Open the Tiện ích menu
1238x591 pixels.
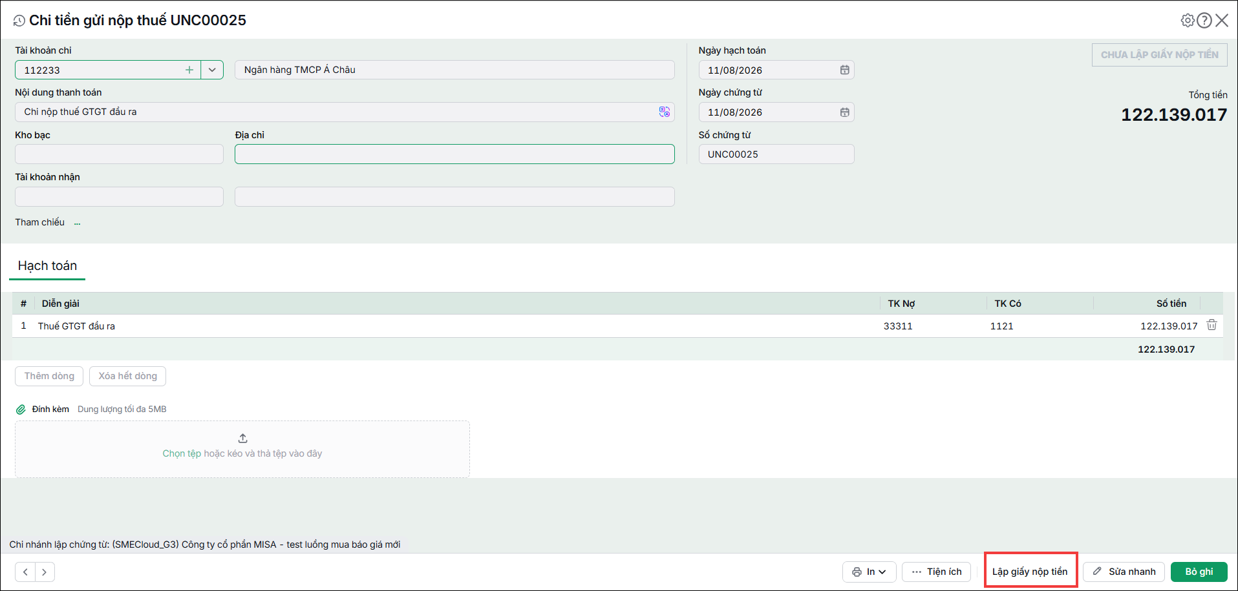tap(936, 572)
